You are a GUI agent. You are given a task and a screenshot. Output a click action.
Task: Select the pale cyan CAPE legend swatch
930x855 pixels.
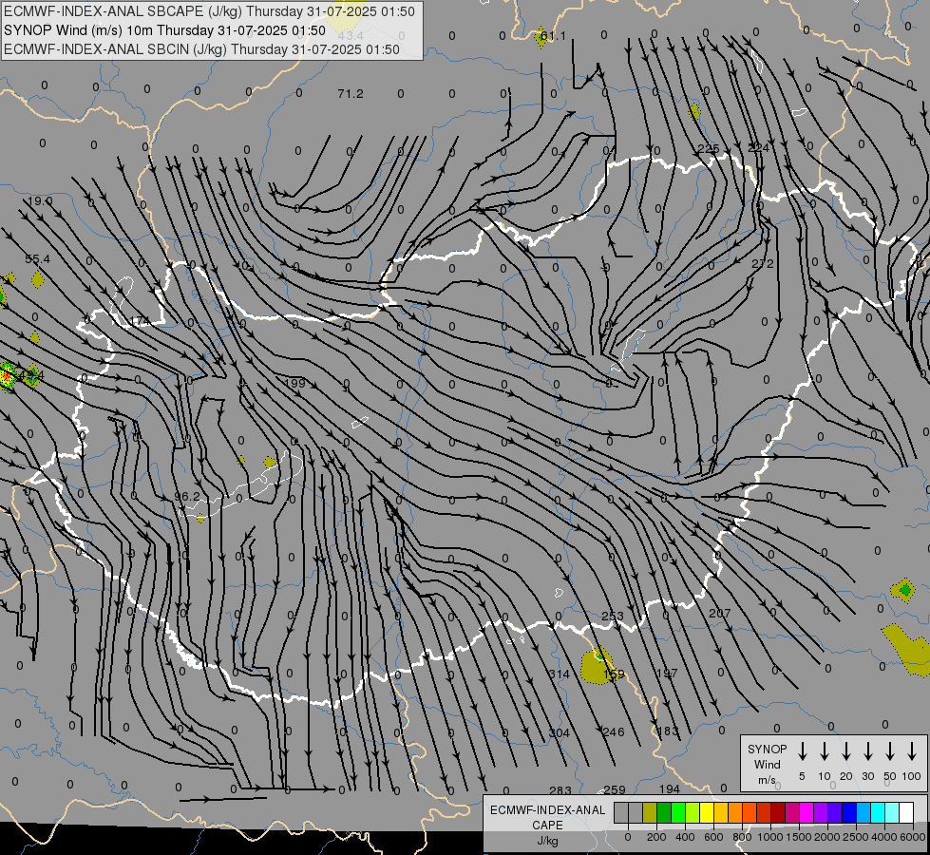(x=891, y=813)
